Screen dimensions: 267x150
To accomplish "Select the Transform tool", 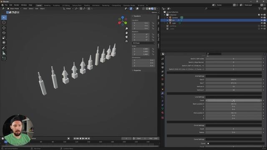I will click(x=4, y=42).
